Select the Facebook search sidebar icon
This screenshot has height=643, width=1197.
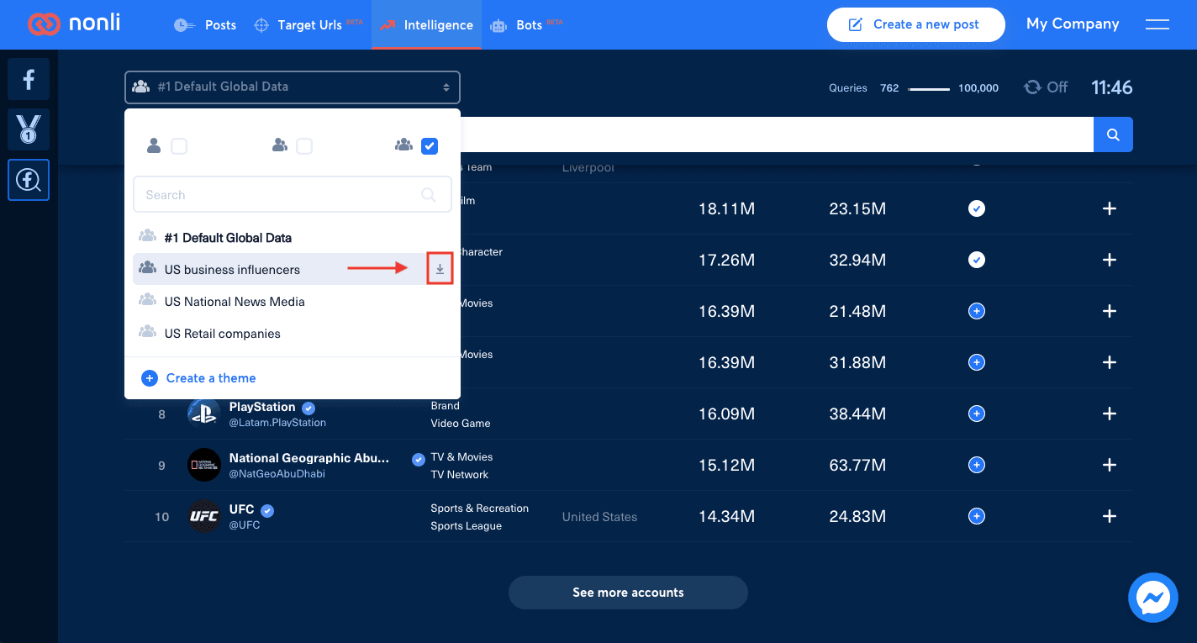pos(29,180)
